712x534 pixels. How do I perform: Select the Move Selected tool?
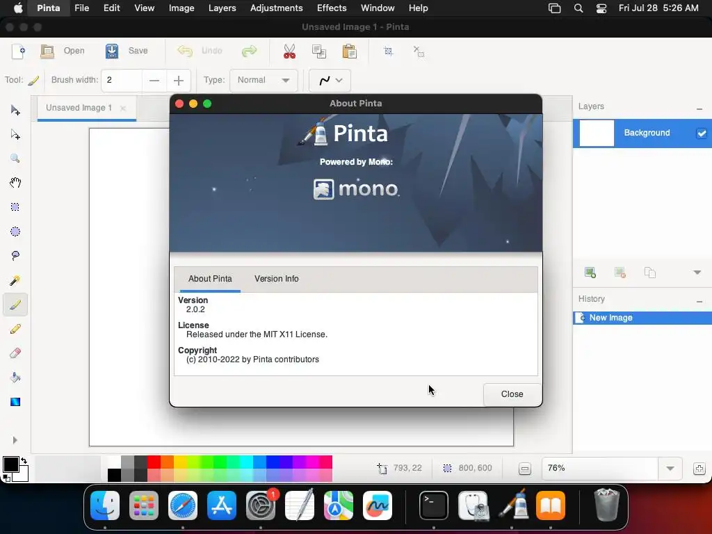(15, 110)
